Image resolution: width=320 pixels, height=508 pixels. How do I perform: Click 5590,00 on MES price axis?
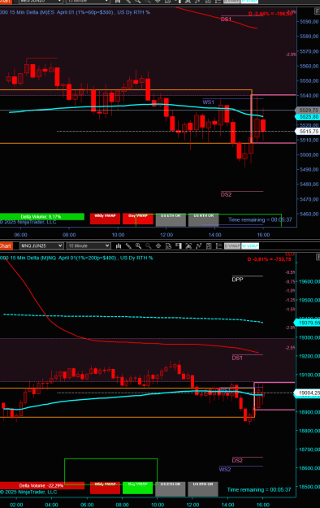tap(309, 22)
